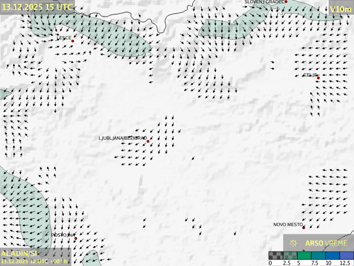
Task: Click the ALADIN/SI model label
Action: [19, 254]
